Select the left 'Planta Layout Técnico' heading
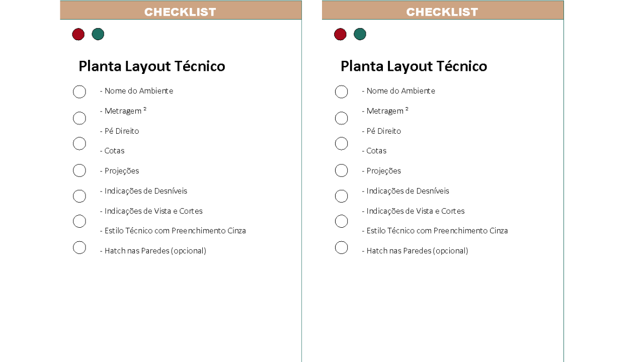 click(152, 66)
